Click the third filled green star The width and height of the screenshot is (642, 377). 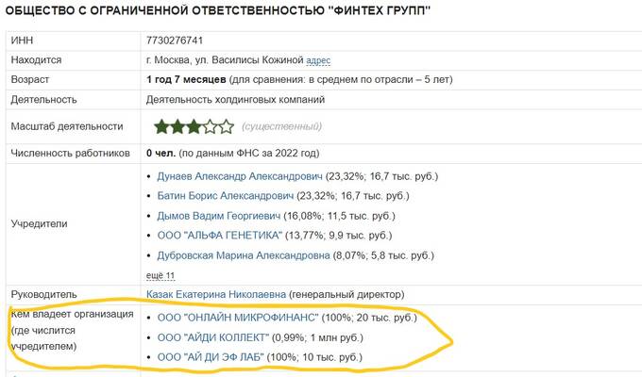click(194, 126)
